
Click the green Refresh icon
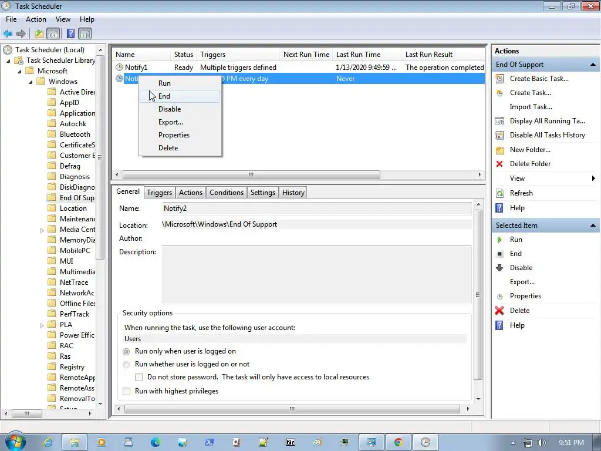point(499,193)
